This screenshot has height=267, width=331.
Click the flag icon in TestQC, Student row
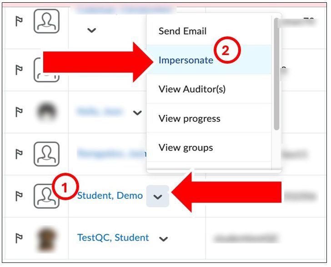pyautogui.click(x=19, y=238)
